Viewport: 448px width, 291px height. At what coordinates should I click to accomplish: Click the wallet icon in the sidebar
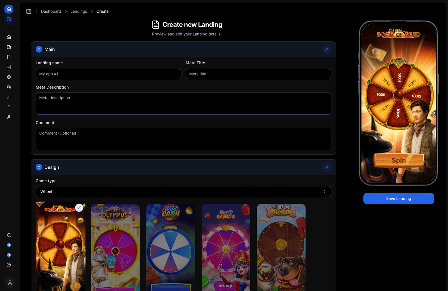click(x=9, y=19)
